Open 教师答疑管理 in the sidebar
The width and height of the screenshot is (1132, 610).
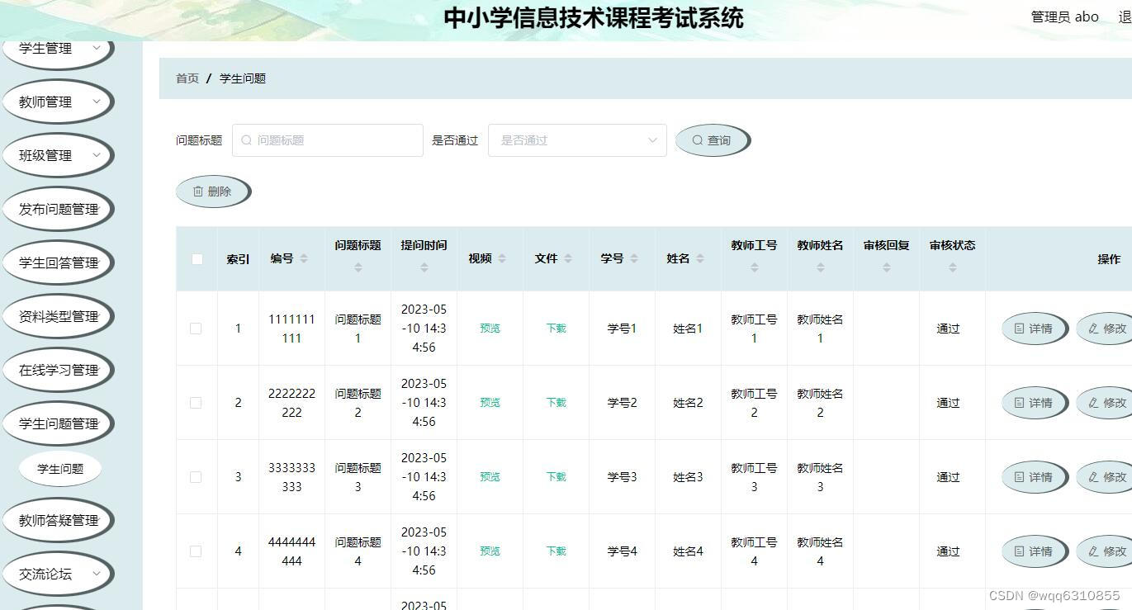tap(58, 520)
